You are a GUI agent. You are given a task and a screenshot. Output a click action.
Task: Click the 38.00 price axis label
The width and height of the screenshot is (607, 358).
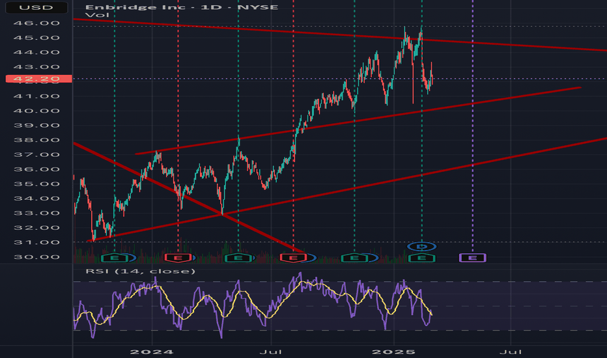click(x=36, y=140)
